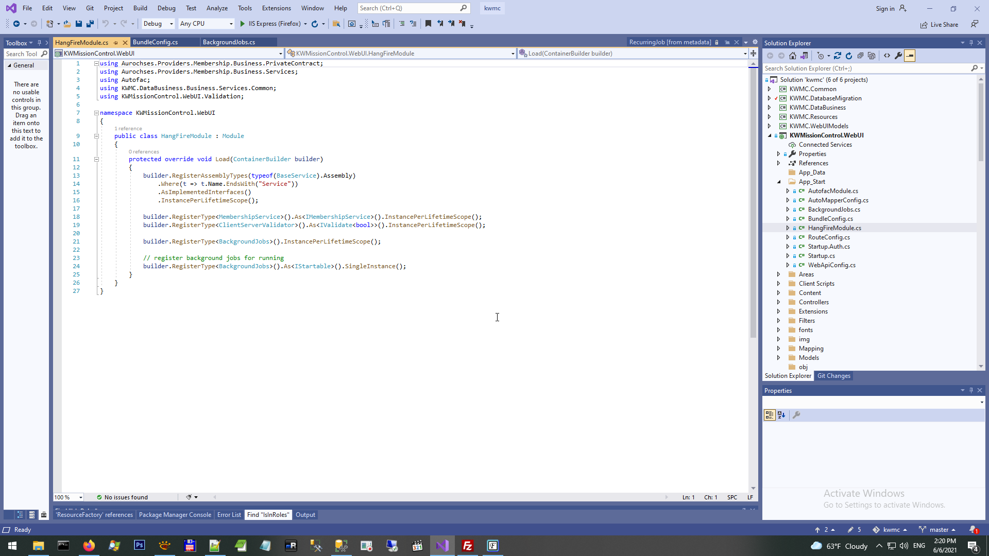Toggle Alphabetical sort in Properties panel
This screenshot has height=556, width=989.
[x=781, y=415]
